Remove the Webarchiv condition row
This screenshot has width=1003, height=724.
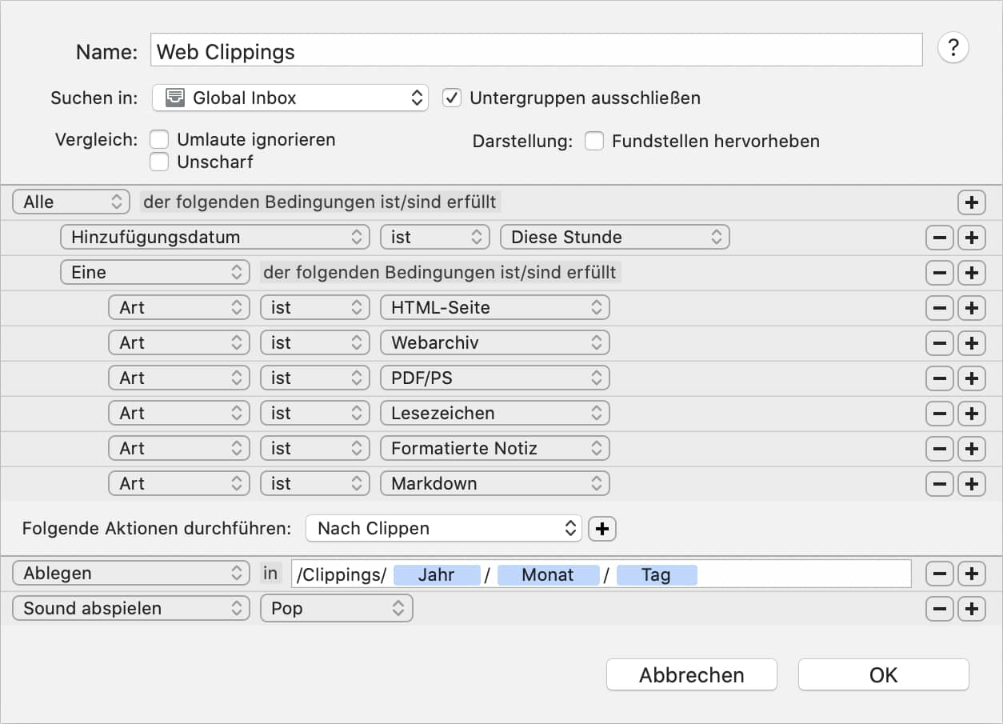tap(939, 343)
